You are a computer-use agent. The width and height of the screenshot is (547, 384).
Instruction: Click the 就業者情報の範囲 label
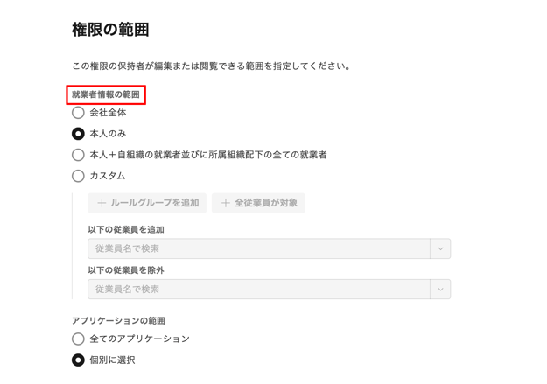[x=106, y=94]
